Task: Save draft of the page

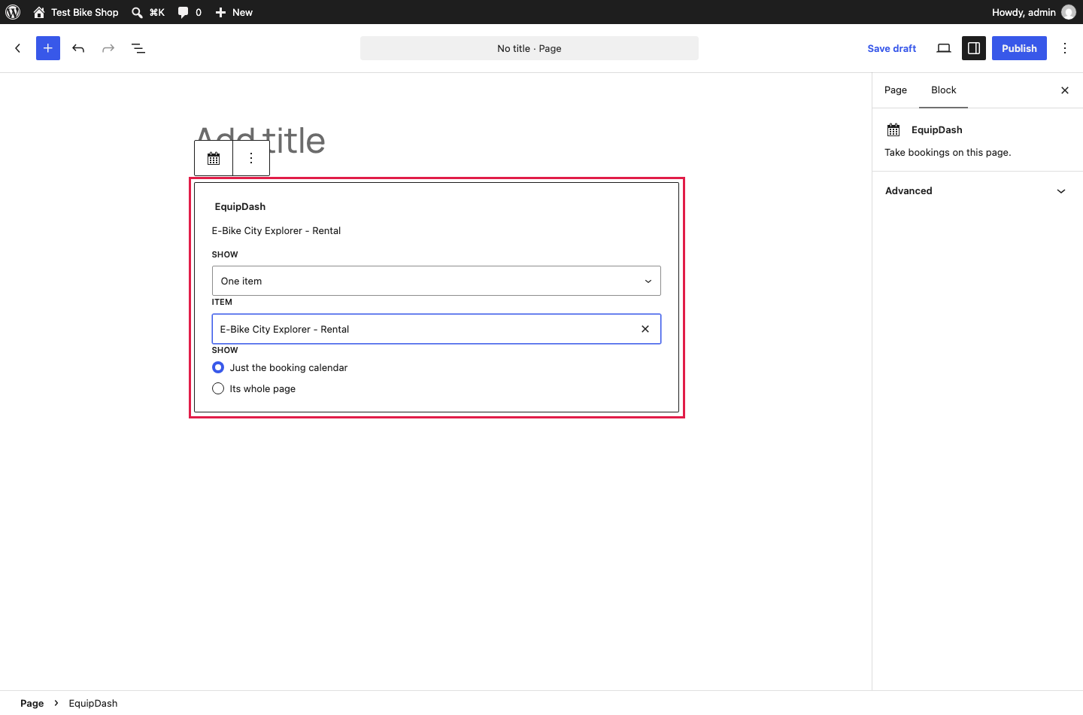Action: tap(891, 48)
